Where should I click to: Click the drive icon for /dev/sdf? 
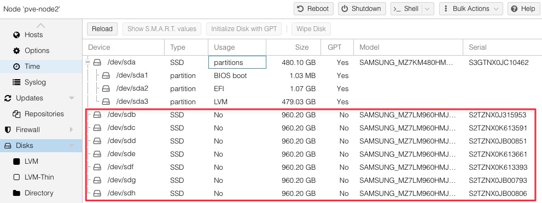[x=97, y=167]
